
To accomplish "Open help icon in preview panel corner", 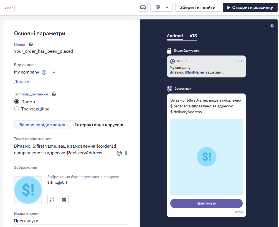I will pos(272,26).
